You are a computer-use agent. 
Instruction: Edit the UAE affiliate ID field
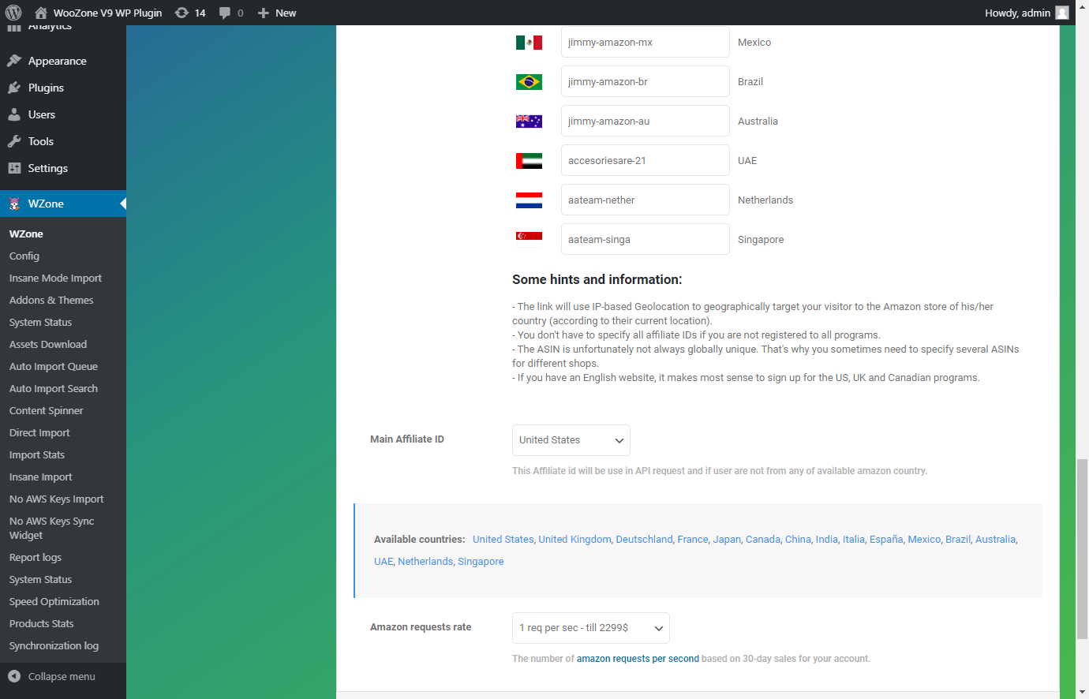pyautogui.click(x=646, y=161)
